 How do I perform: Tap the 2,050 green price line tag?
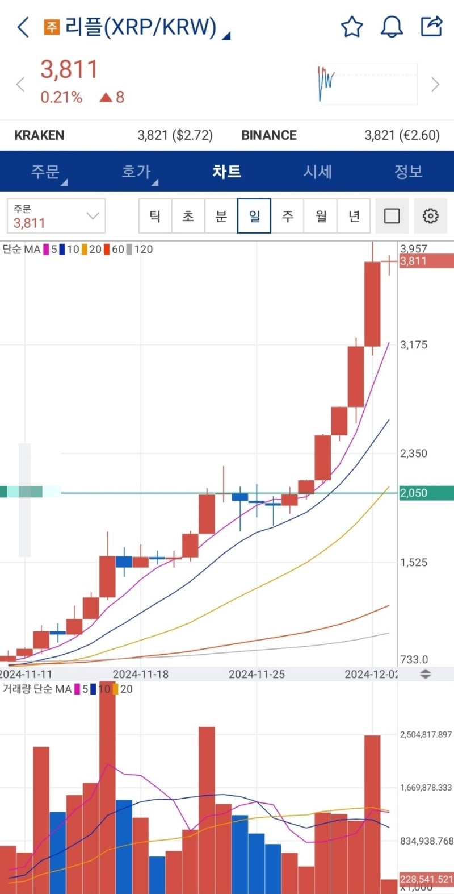426,493
